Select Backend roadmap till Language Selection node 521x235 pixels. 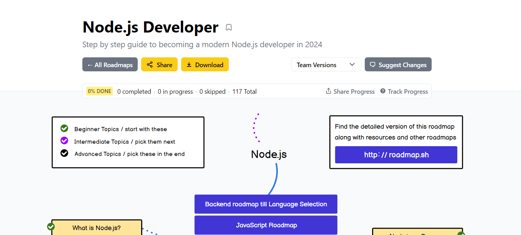(266, 204)
